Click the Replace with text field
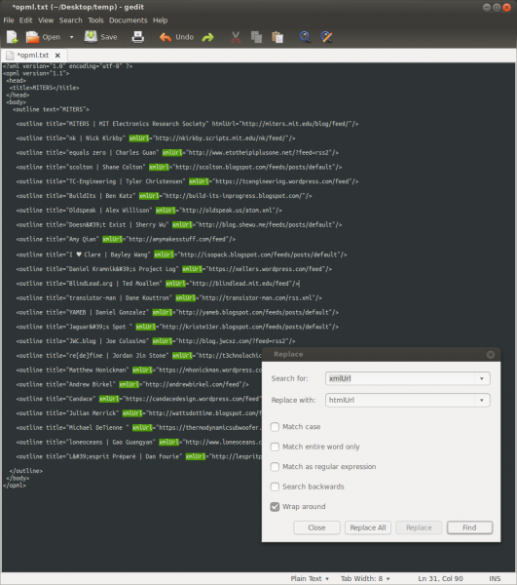Screen dimensions: 517x585 [x=400, y=400]
